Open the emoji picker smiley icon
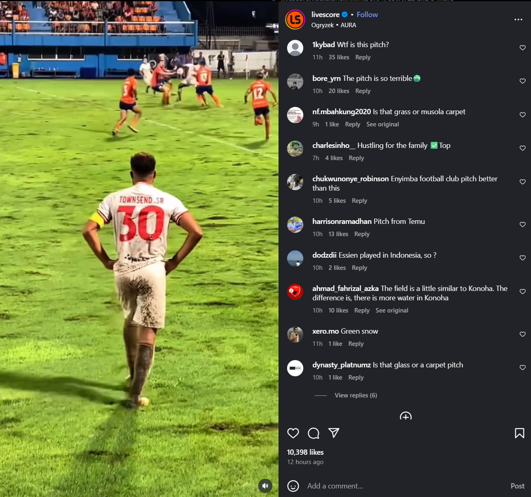The height and width of the screenshot is (497, 531). 293,486
